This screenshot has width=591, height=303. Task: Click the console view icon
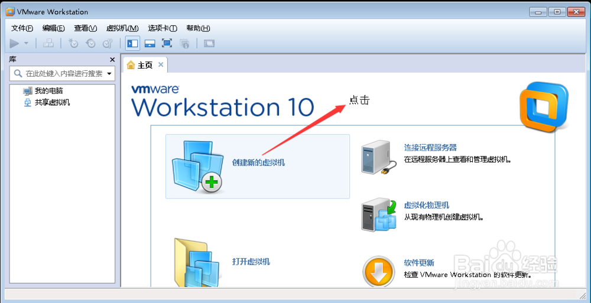(x=209, y=43)
